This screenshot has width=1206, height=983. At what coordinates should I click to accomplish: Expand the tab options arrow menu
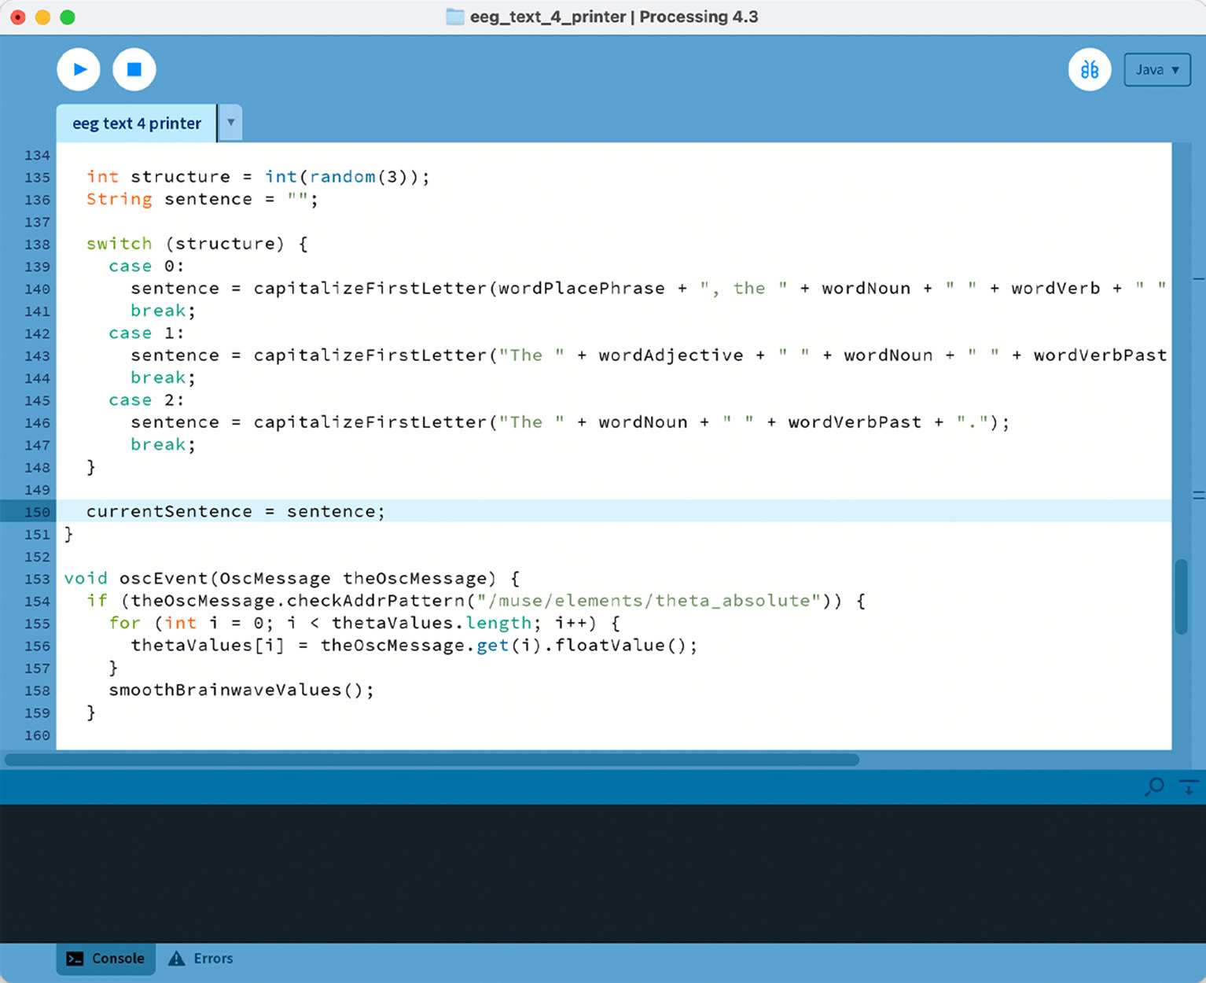230,123
